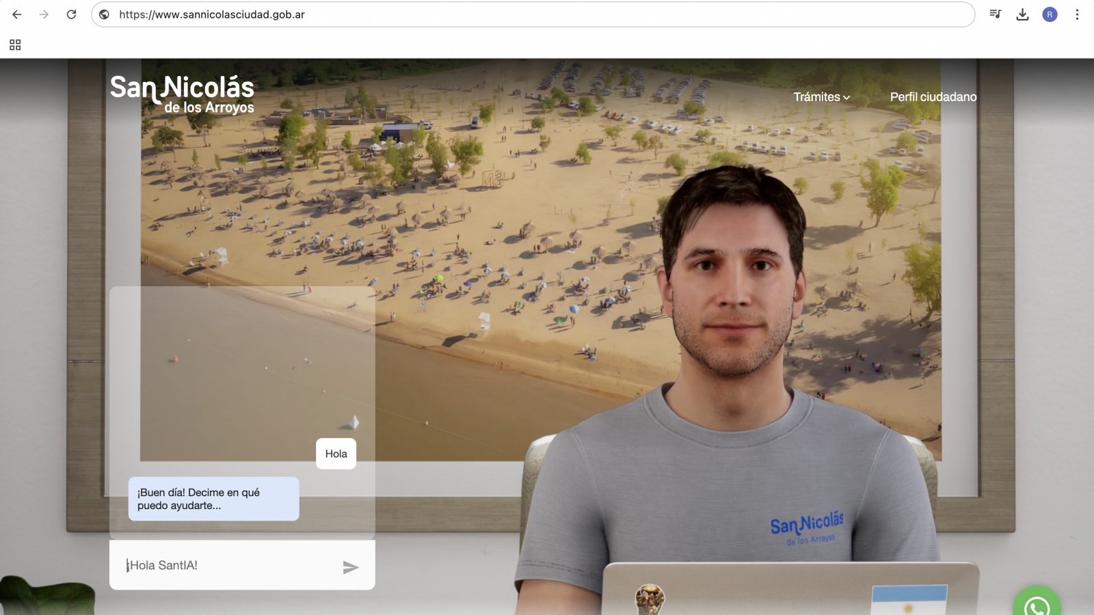The height and width of the screenshot is (615, 1094).
Task: Open the browser three-dot menu
Action: pos(1077,14)
